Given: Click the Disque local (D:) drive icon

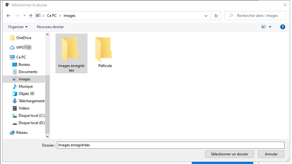Looking at the screenshot, I should 14,123.
